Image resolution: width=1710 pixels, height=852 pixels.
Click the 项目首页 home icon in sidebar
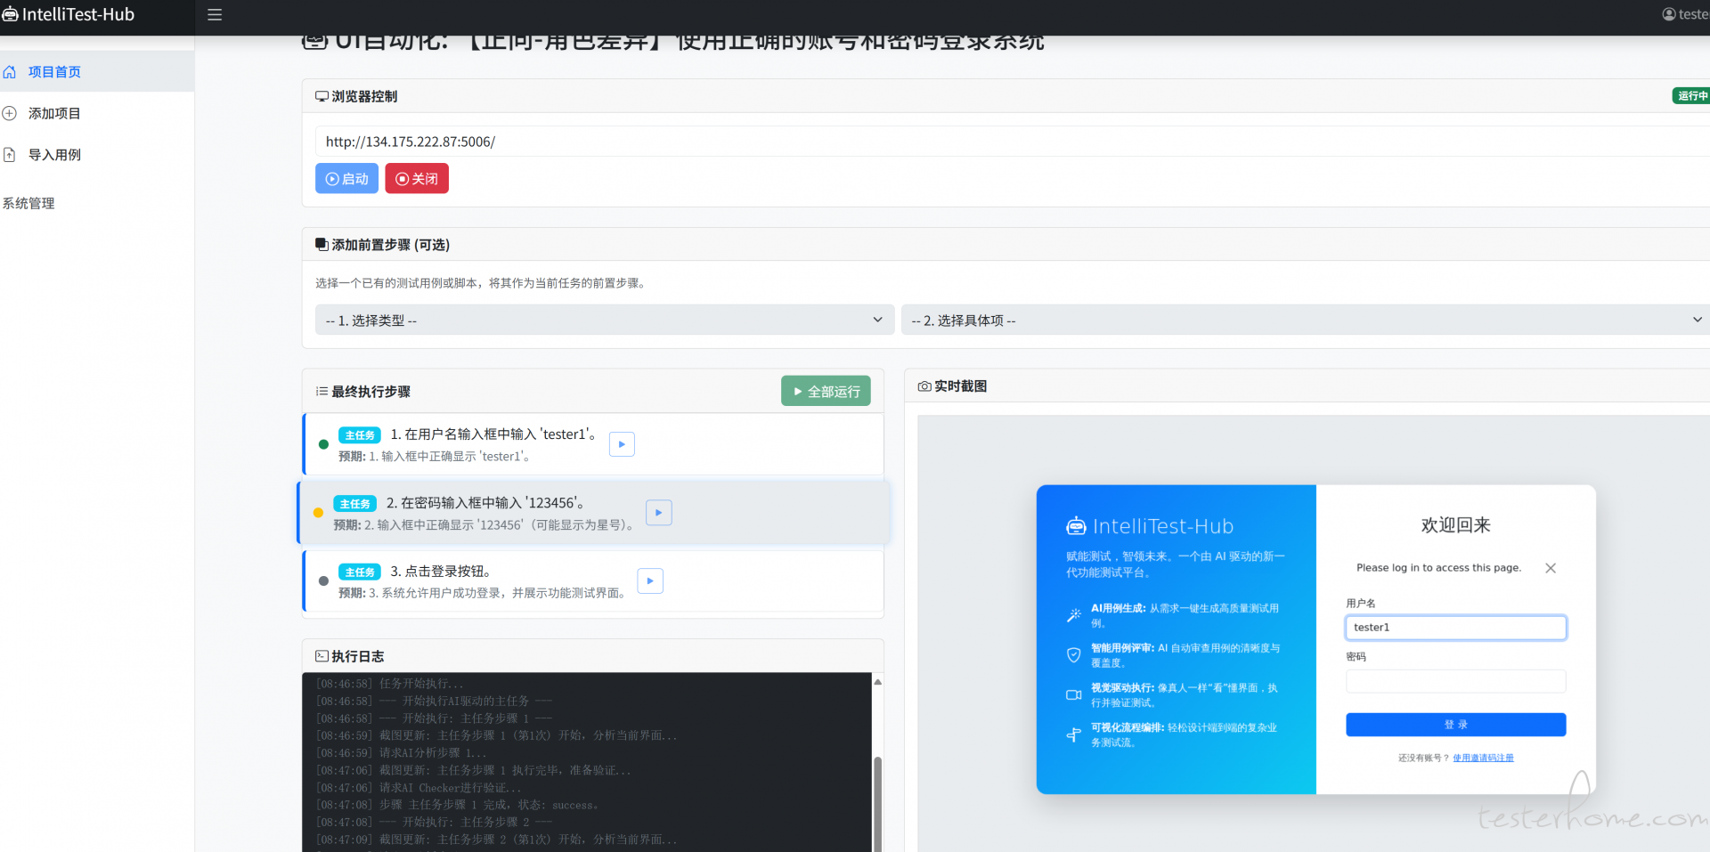click(10, 72)
